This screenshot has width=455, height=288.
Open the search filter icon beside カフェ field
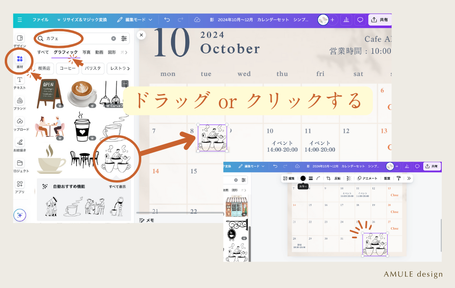pos(124,38)
